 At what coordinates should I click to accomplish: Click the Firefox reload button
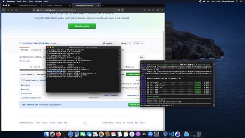[12, 10]
